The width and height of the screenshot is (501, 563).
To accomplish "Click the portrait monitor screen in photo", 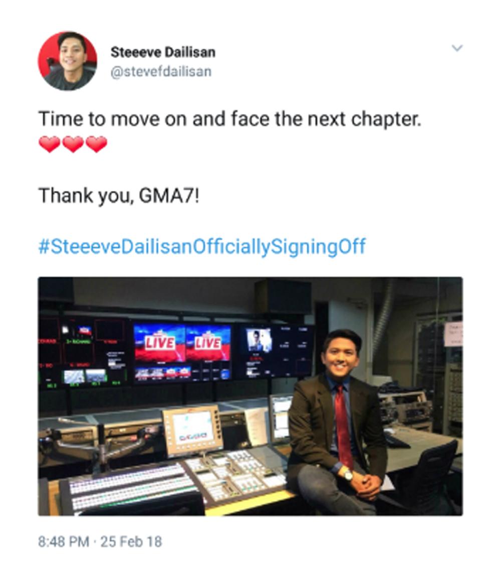I will 259,340.
